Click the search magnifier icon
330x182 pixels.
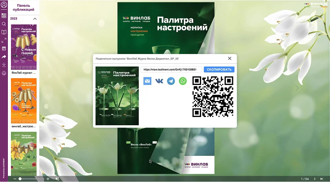pyautogui.click(x=4, y=24)
